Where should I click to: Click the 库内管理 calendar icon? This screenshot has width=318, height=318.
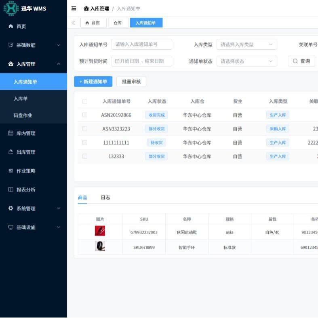click(x=11, y=133)
